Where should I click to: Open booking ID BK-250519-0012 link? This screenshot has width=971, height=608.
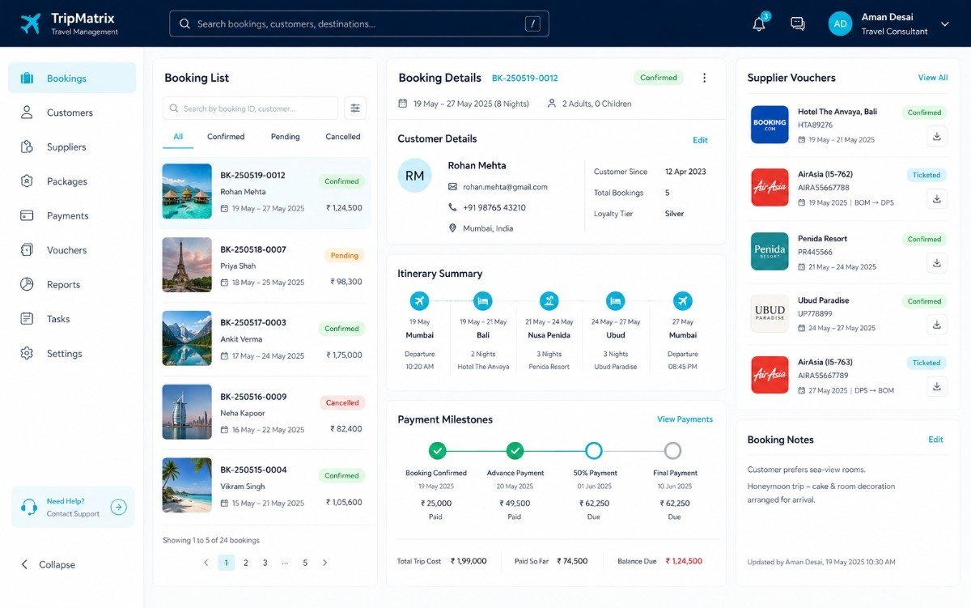tap(525, 79)
